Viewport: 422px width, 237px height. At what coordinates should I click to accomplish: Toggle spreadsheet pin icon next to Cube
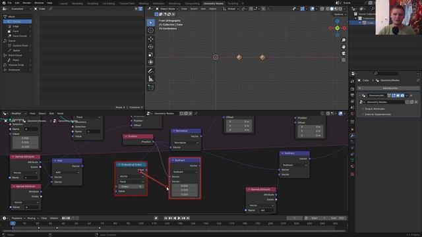[51, 9]
